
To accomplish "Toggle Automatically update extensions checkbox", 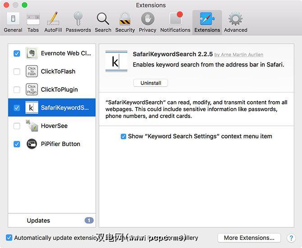I will 9,238.
